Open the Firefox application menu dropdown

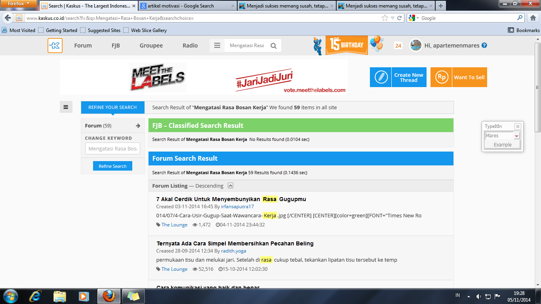point(19,4)
